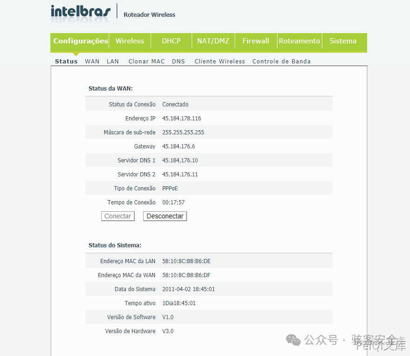Viewport: 410px width, 356px height.
Task: Click LAN MAC address 58:10:8C:B8:B6:DE
Action: (x=186, y=261)
